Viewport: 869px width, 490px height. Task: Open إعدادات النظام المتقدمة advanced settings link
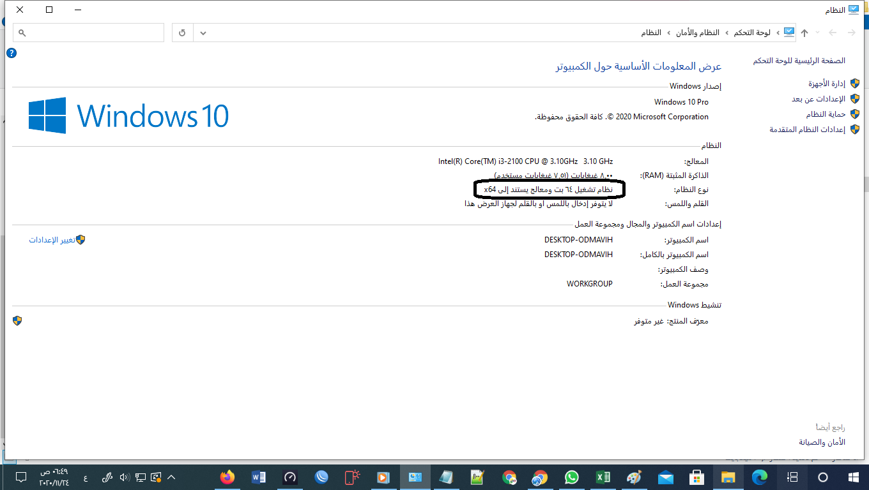coord(808,130)
